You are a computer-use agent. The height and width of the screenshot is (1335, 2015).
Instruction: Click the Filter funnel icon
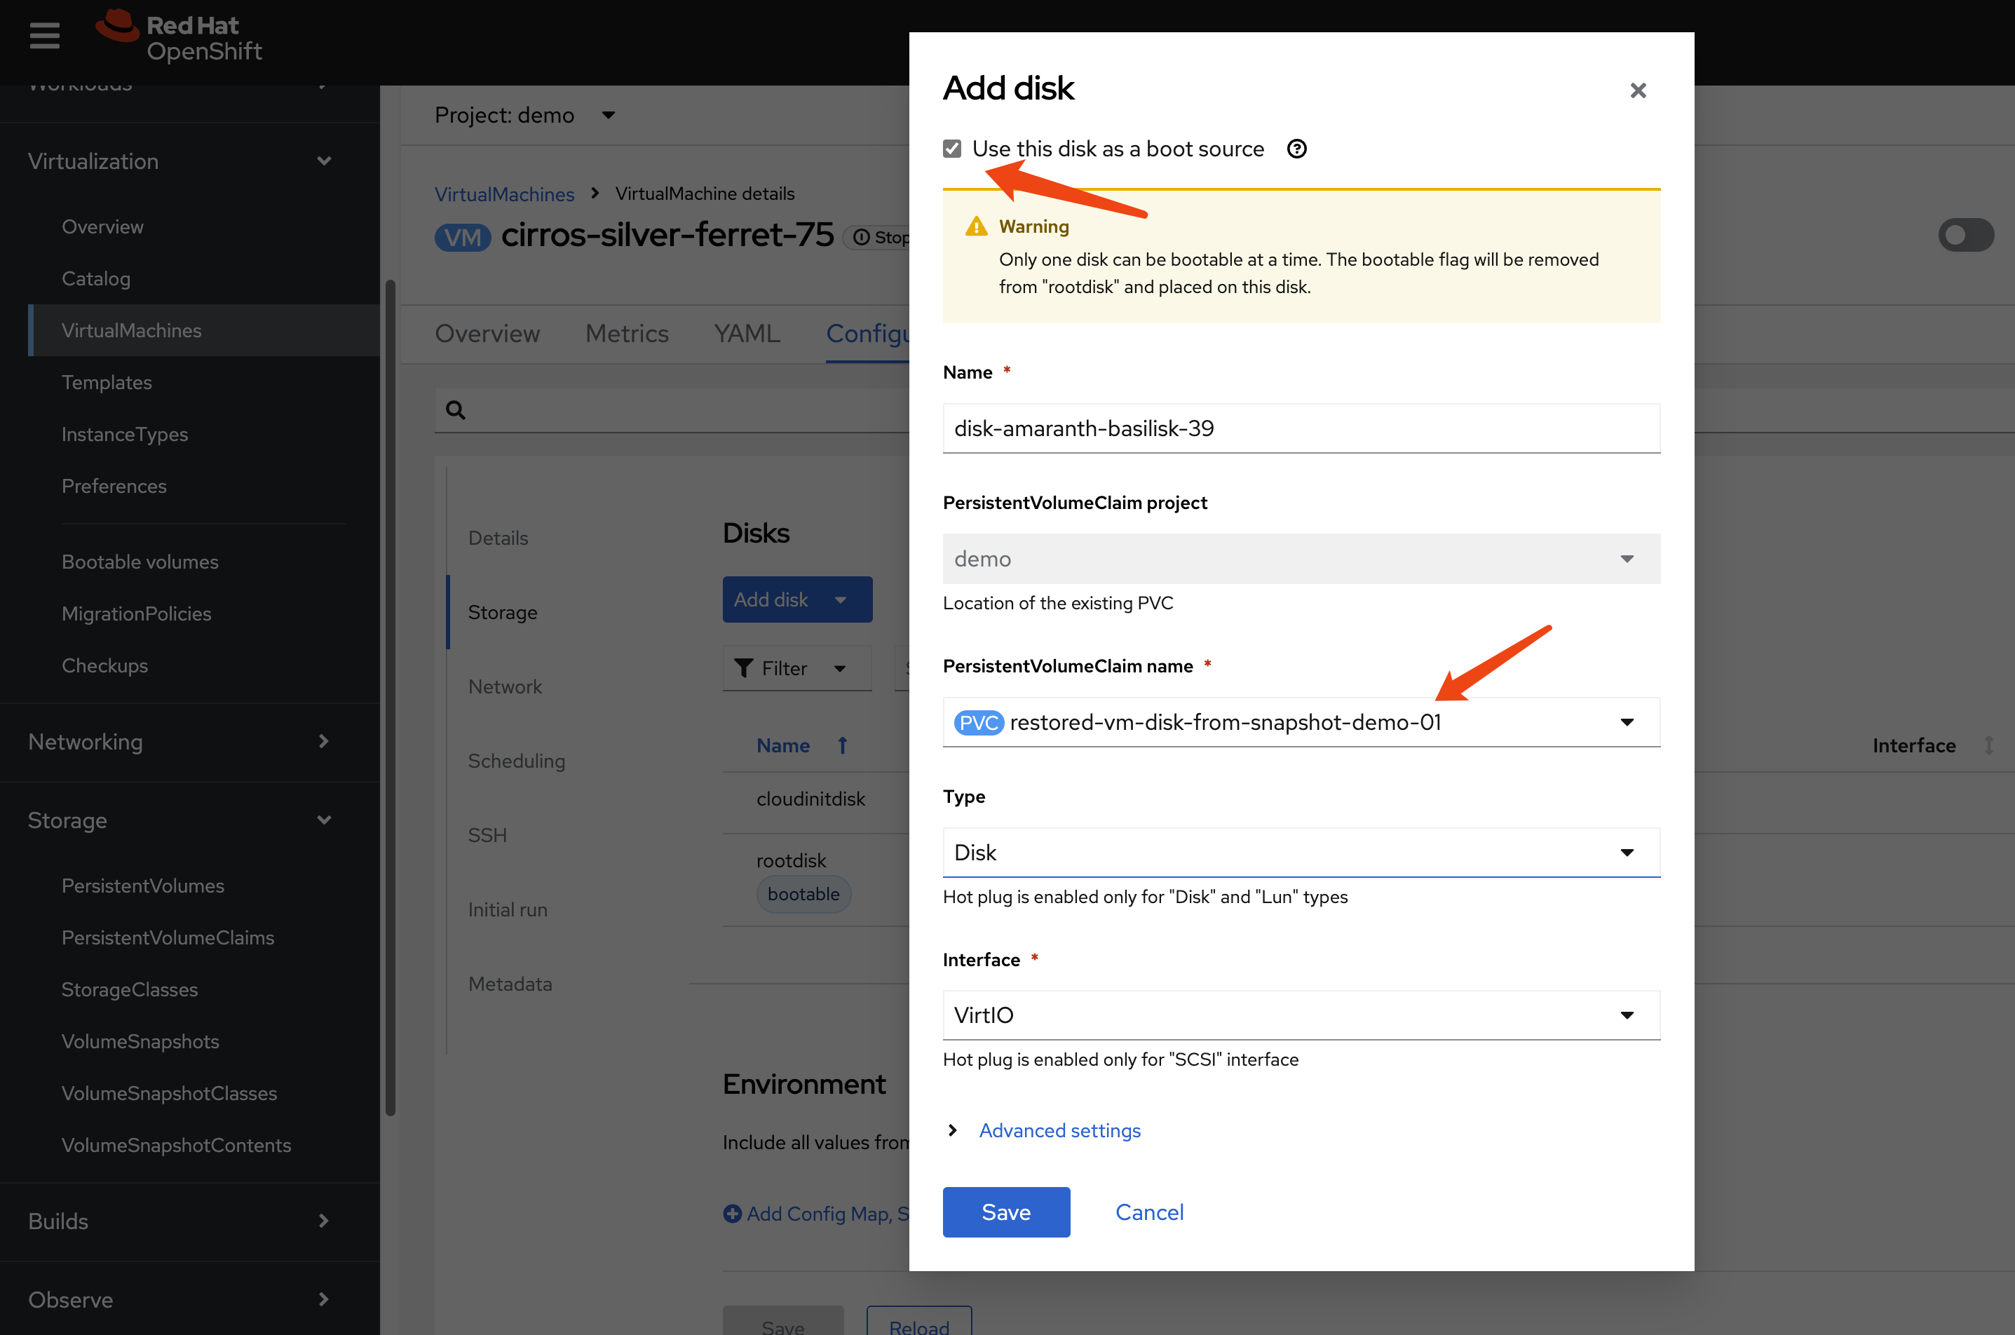point(743,668)
